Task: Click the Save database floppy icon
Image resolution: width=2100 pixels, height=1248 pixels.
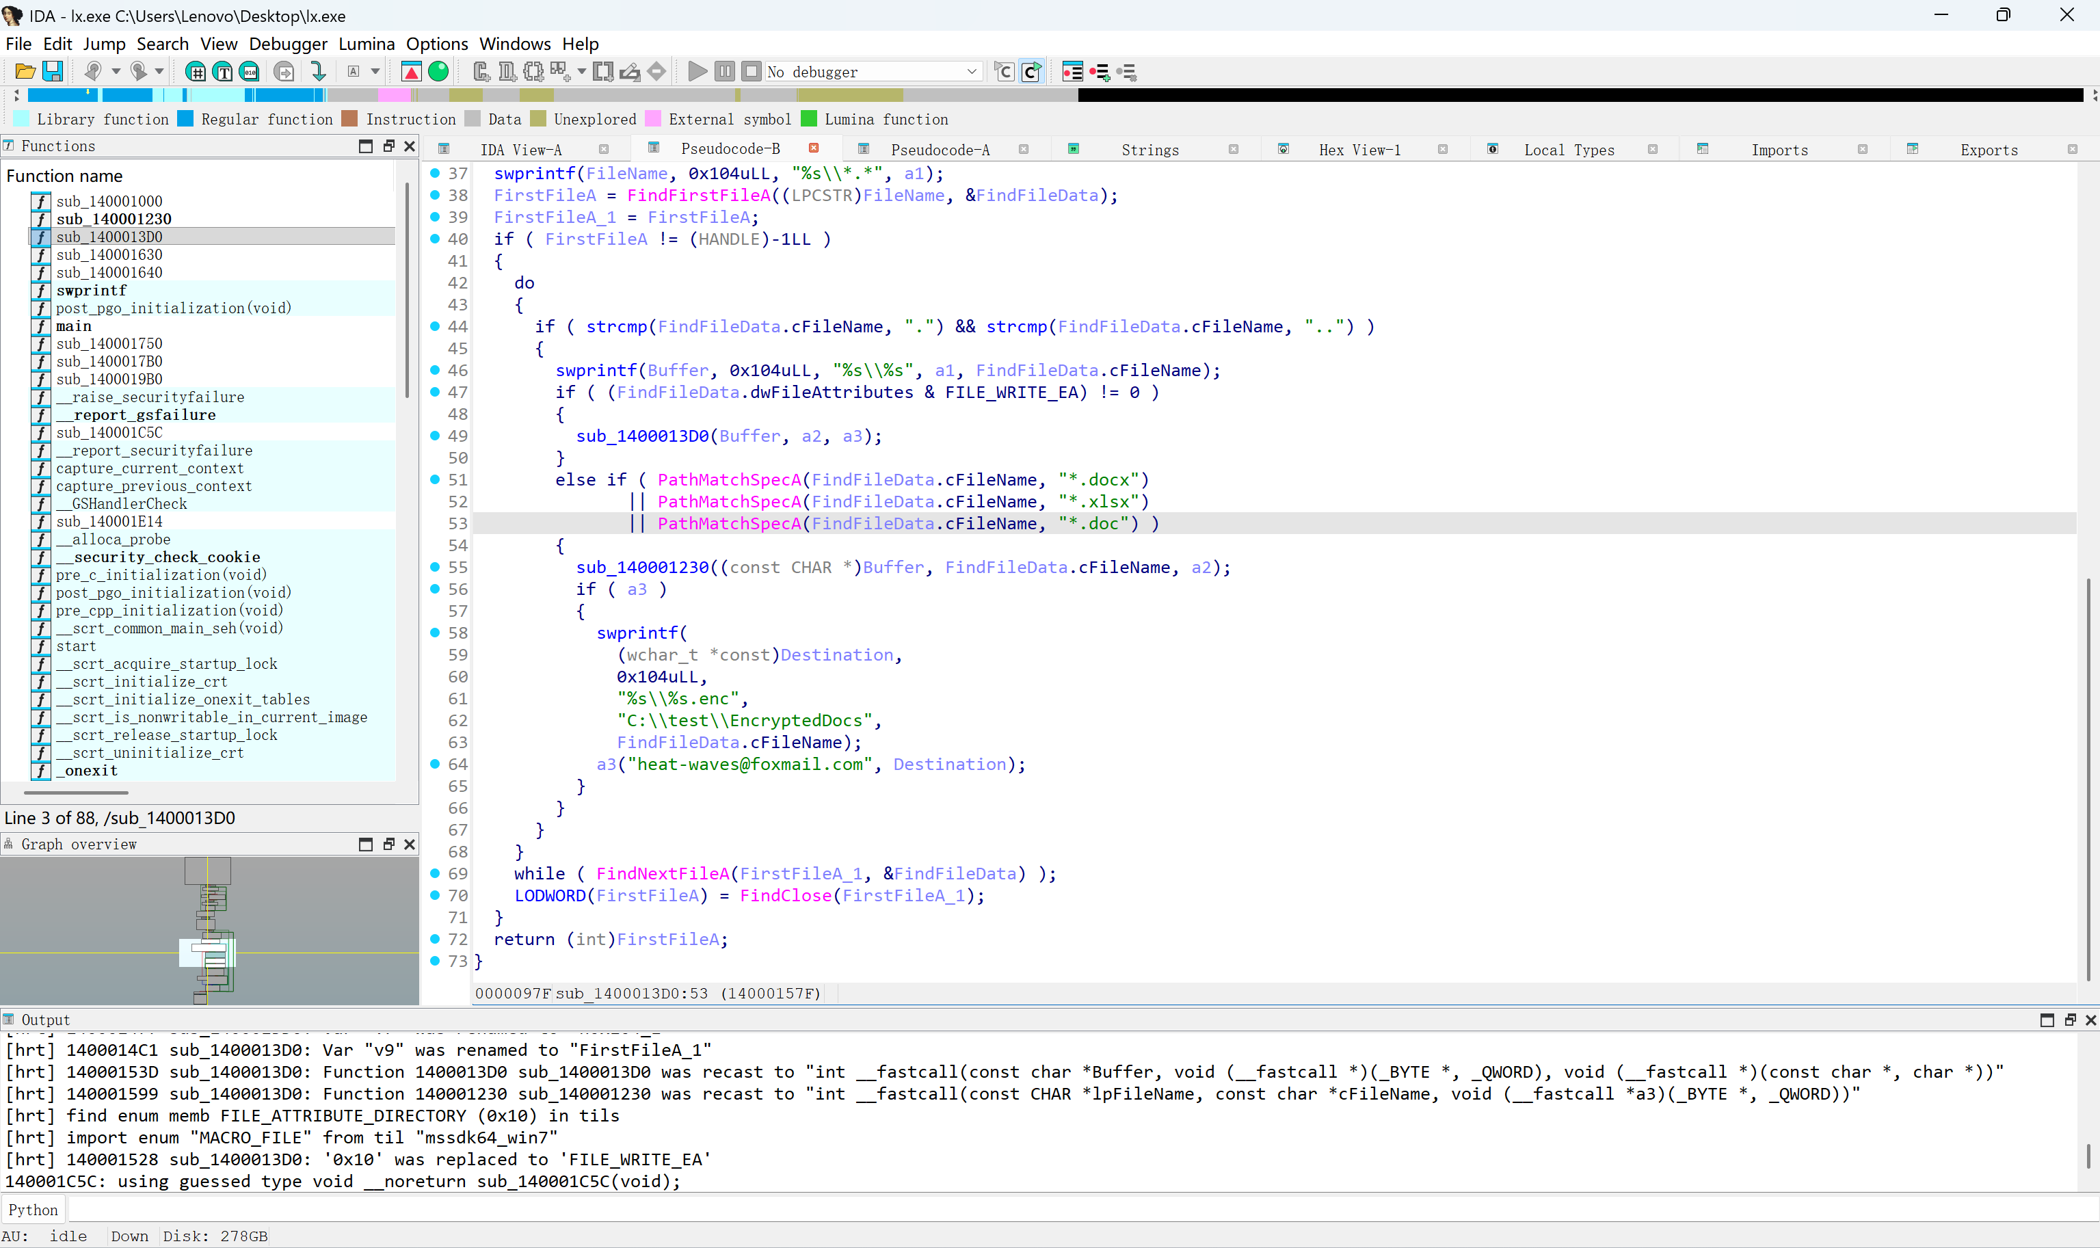Action: pyautogui.click(x=52, y=72)
